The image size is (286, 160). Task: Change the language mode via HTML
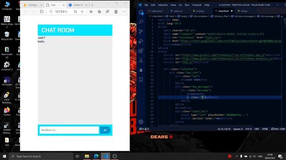265,129
